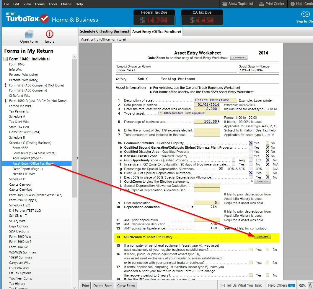Click the Sec 179 expense elected field

(x=207, y=130)
